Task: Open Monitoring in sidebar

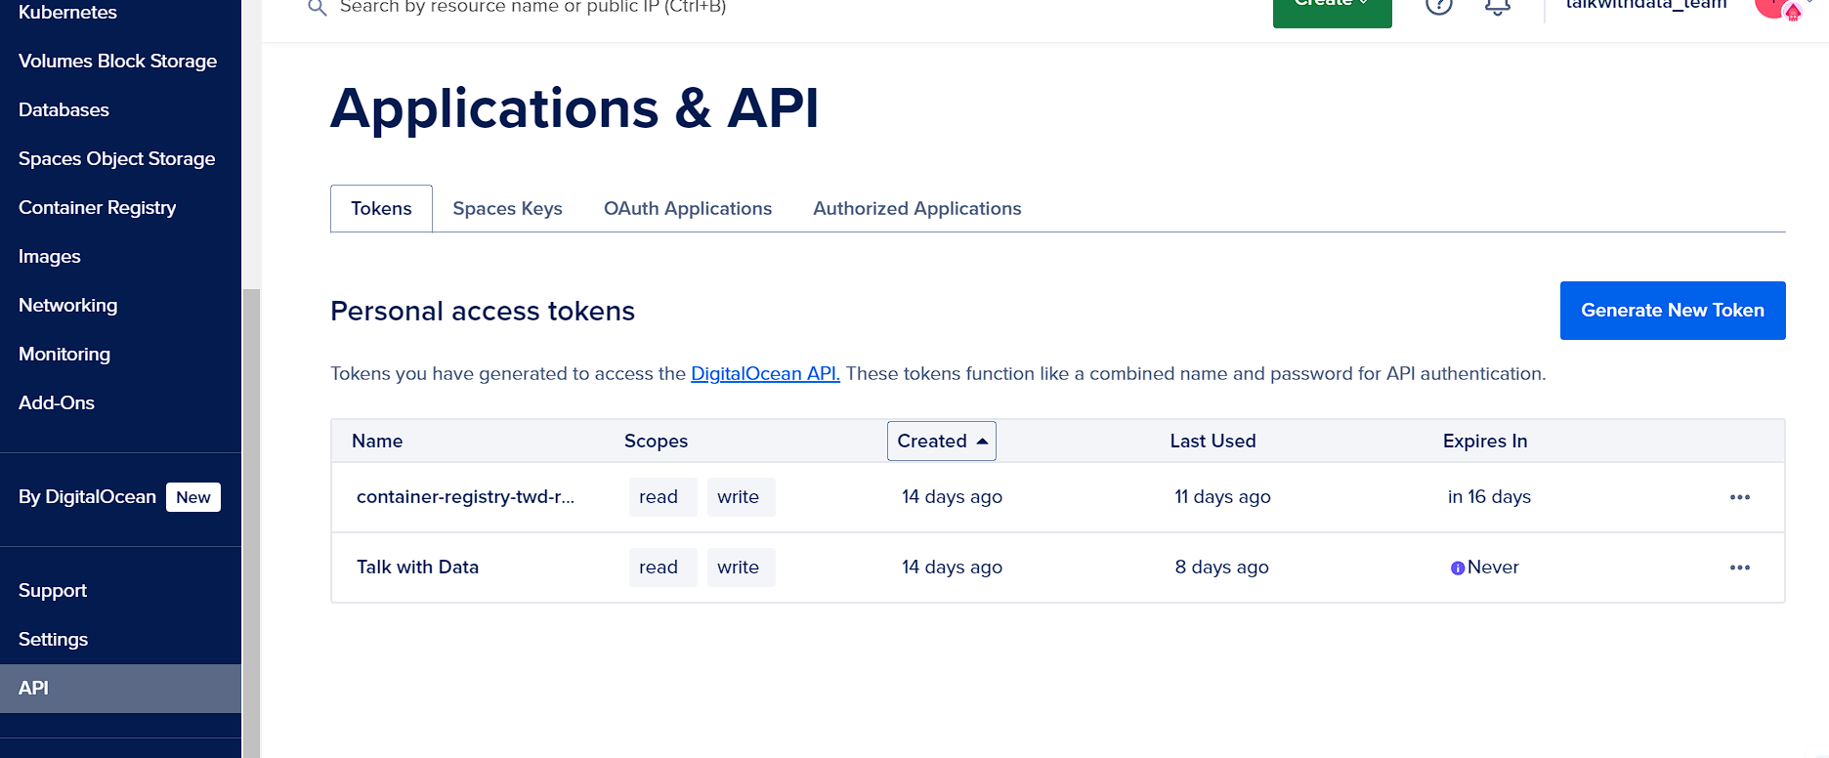Action: click(x=64, y=354)
